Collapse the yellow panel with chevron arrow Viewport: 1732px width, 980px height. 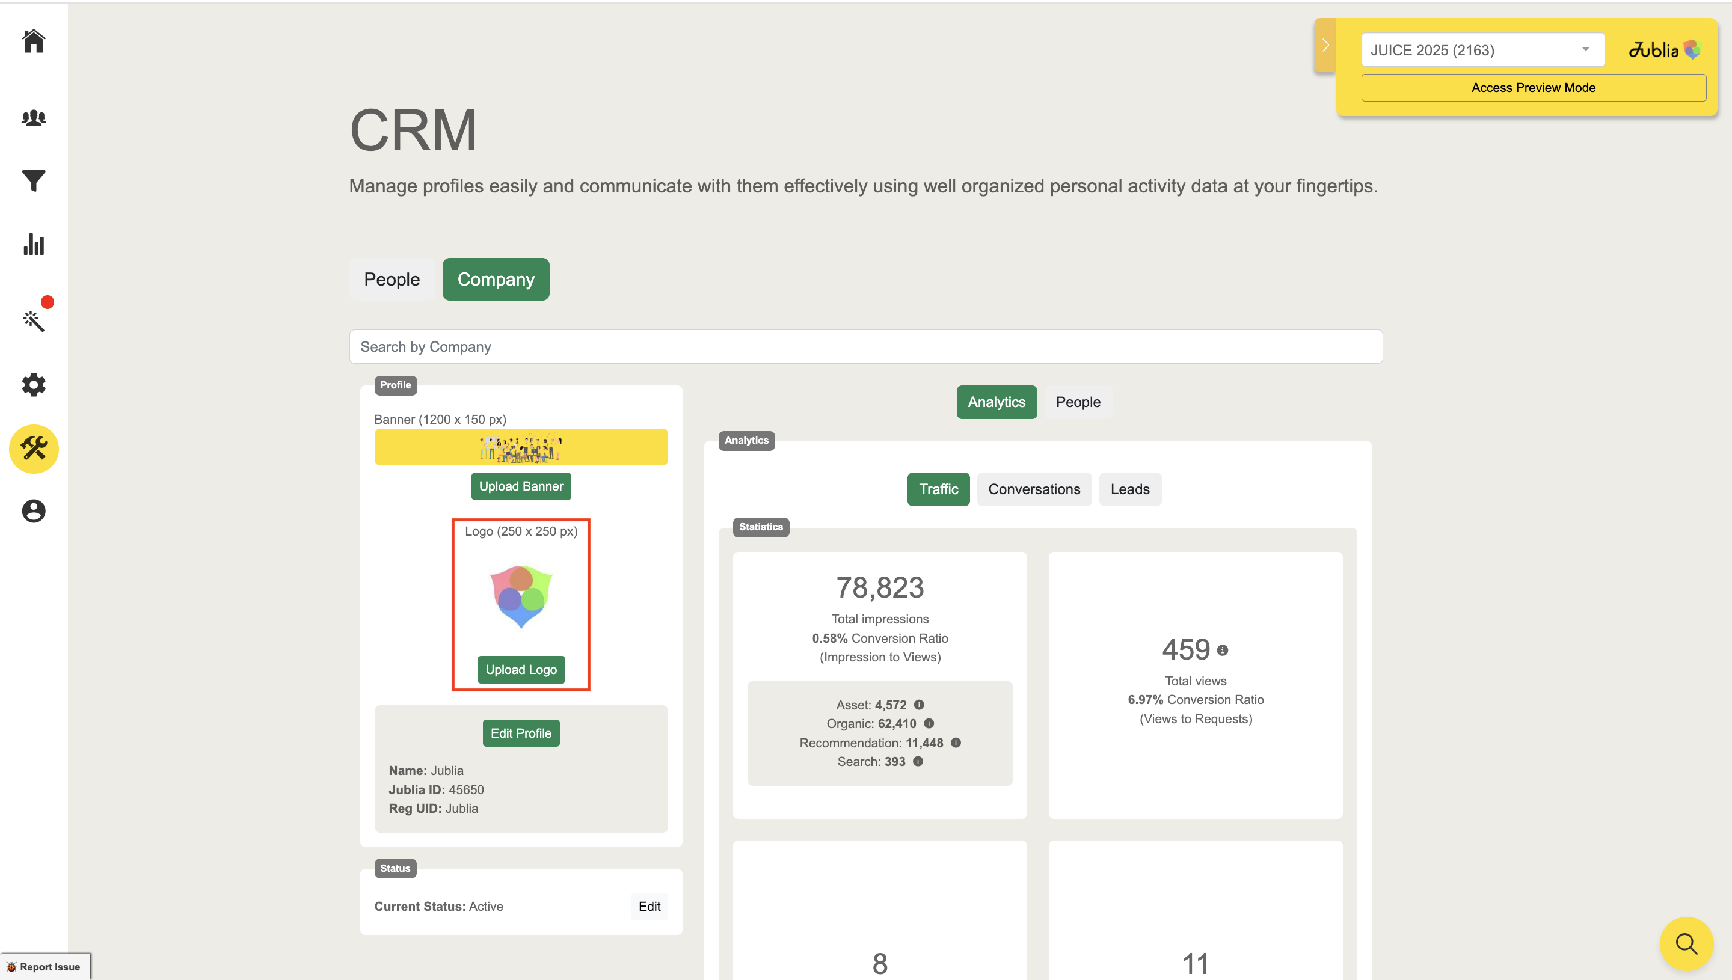[1325, 46]
